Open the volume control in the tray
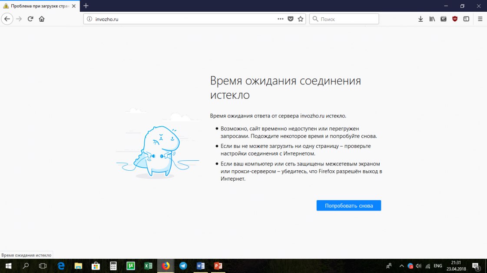Image resolution: width=487 pixels, height=273 pixels. [419, 266]
